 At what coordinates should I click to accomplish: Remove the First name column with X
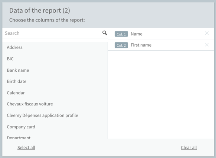pyautogui.click(x=207, y=45)
